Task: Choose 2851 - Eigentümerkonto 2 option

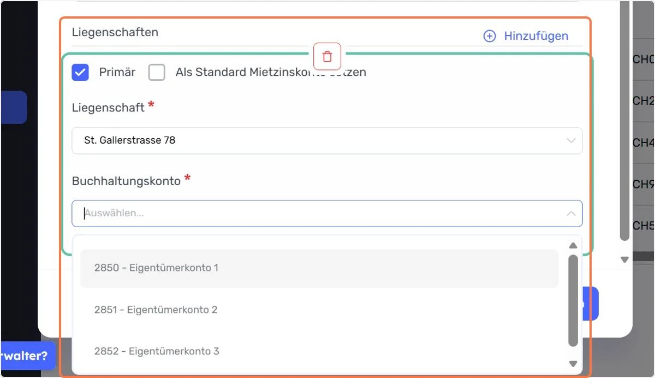Action: pyautogui.click(x=319, y=310)
